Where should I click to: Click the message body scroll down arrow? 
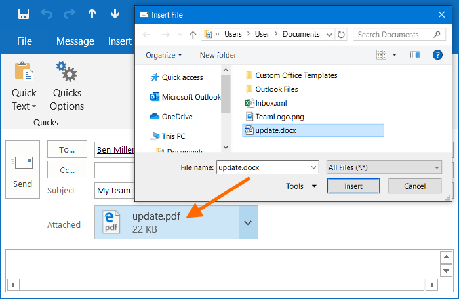[x=446, y=271]
